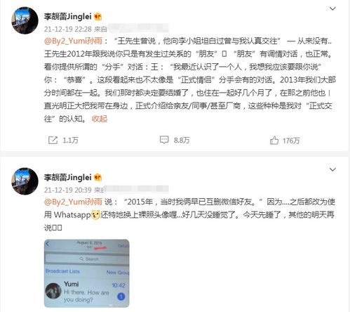The image size is (350, 312).
Task: Open first post's avatar profile picture
Action: coord(25,20)
